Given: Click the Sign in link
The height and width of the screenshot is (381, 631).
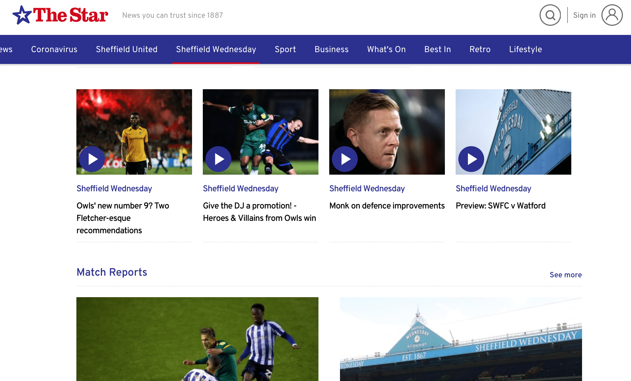Looking at the screenshot, I should point(584,15).
